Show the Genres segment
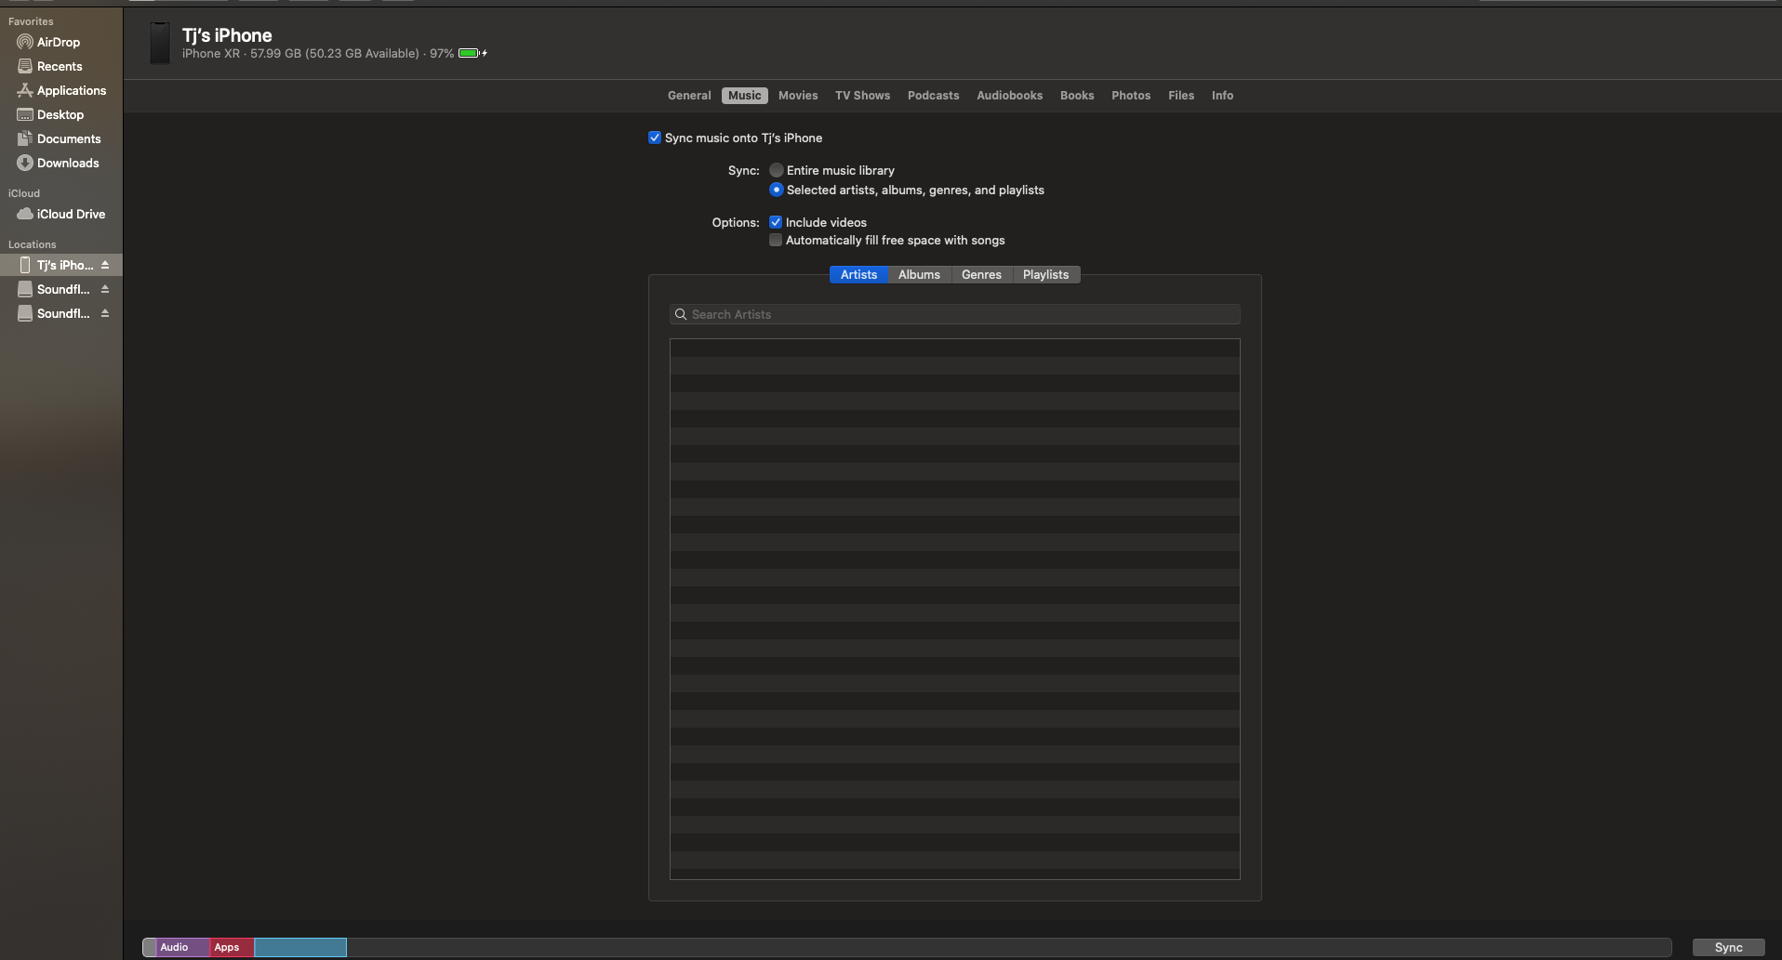Screen dimensions: 1782x960 coord(981,275)
